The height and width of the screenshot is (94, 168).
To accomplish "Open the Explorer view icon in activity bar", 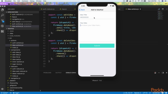I will coord(2,10).
